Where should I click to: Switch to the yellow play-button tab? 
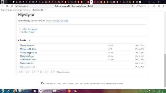(108, 2)
